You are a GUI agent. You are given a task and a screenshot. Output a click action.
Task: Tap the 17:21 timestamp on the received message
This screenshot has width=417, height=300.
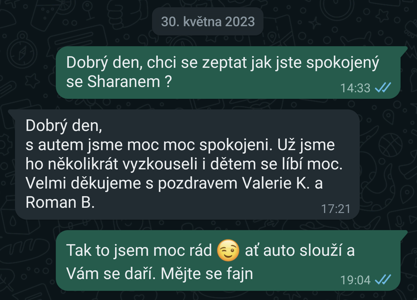pos(336,209)
